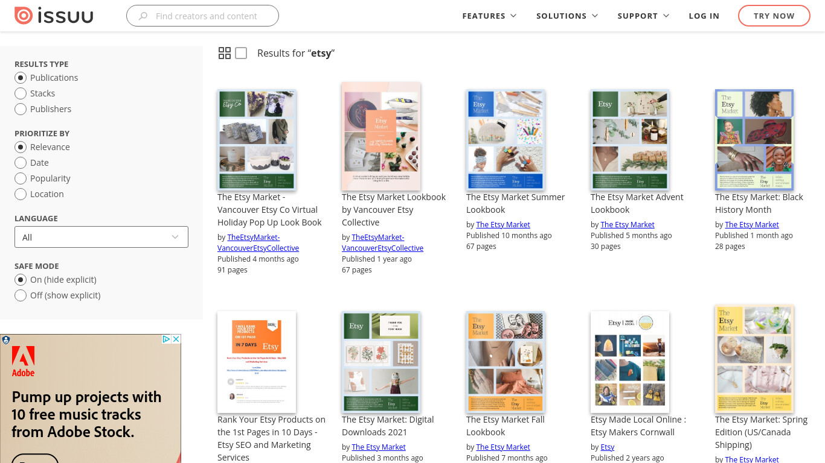Open Etsy Market Fall Lookbook thumbnail
The height and width of the screenshot is (463, 825).
(506, 362)
